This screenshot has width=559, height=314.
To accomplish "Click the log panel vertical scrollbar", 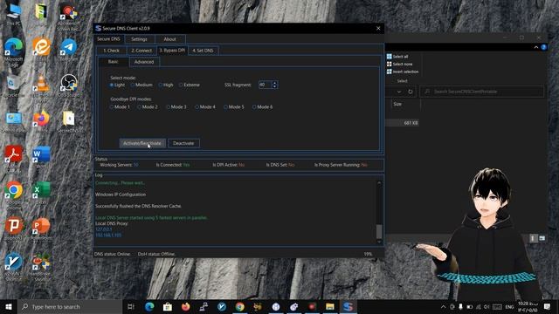I will coord(379,212).
